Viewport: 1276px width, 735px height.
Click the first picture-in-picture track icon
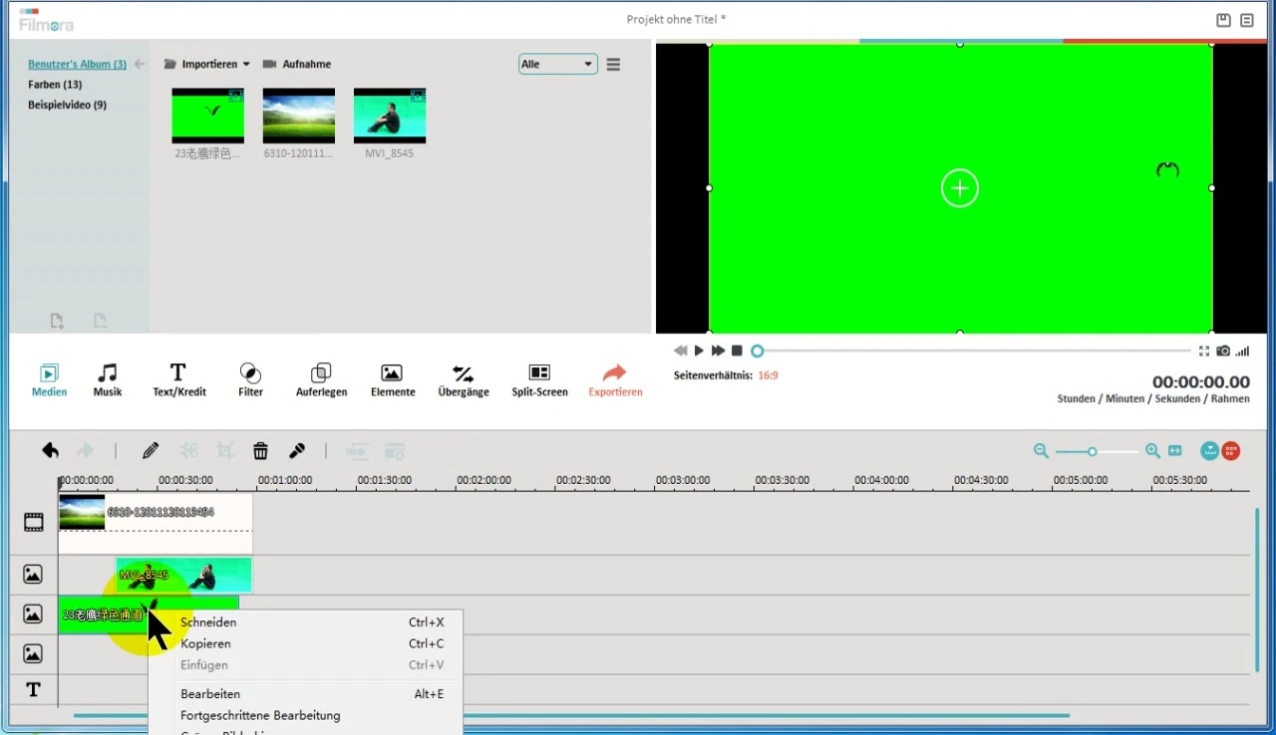click(33, 575)
